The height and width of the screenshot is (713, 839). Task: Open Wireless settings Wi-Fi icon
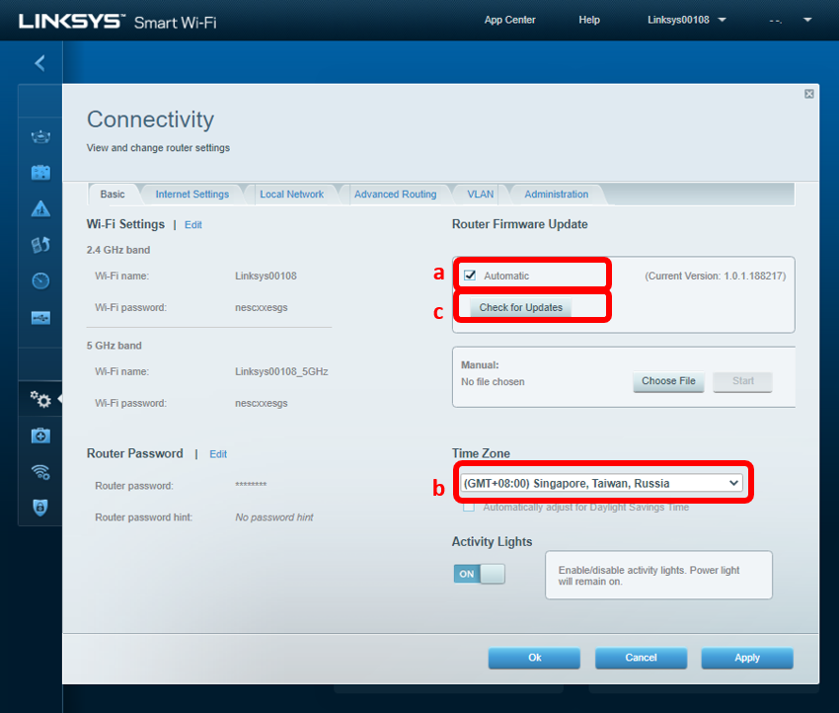[40, 472]
